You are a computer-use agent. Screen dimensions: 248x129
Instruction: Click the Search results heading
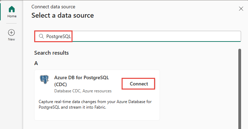[x=51, y=53]
